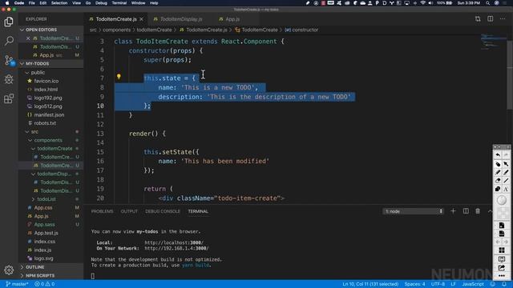Open logo.svg in explorer

click(43, 258)
